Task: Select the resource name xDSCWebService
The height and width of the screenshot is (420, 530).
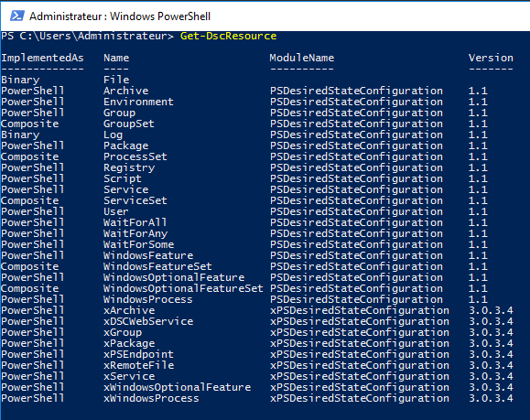Action: coord(148,321)
